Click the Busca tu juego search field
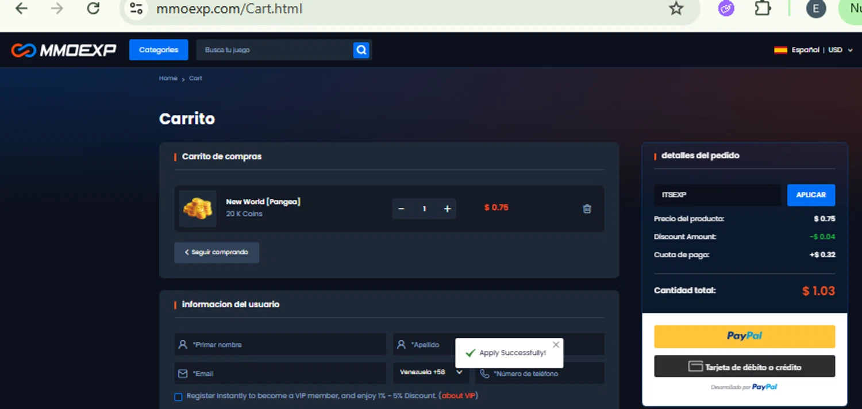Image resolution: width=862 pixels, height=409 pixels. click(x=275, y=50)
